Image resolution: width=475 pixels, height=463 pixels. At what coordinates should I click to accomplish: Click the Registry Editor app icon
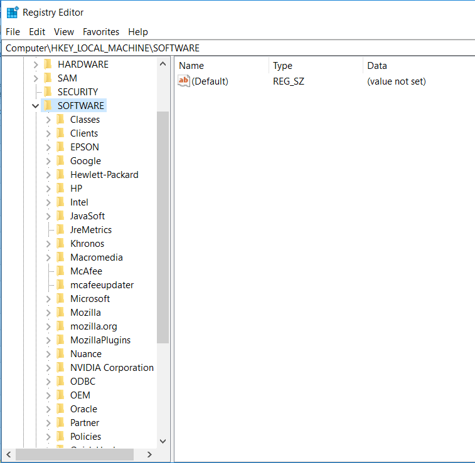pyautogui.click(x=13, y=13)
